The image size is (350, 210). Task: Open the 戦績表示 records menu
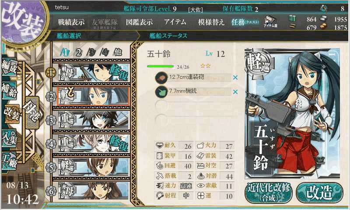pos(71,22)
